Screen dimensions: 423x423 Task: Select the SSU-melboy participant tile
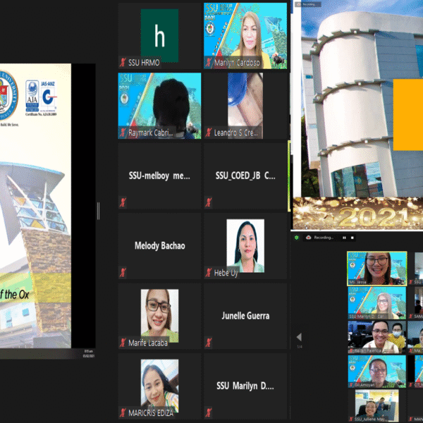(159, 176)
